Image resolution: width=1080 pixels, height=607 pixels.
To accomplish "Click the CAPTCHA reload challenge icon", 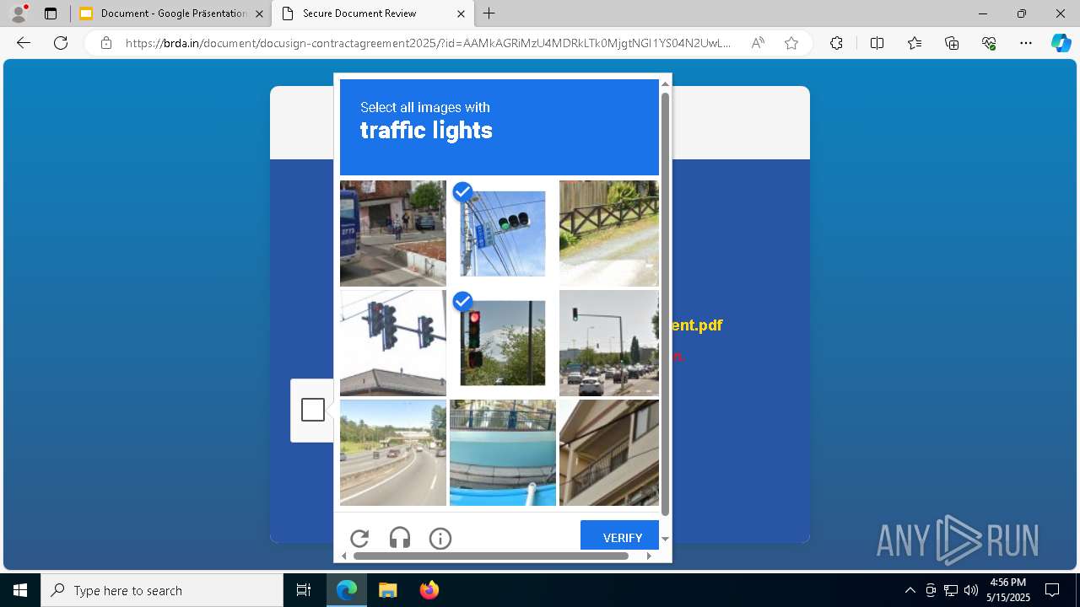I will [359, 539].
